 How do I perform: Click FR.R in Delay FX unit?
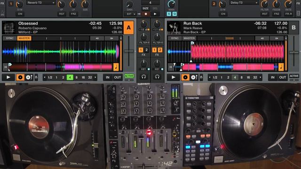[x=288, y=14]
